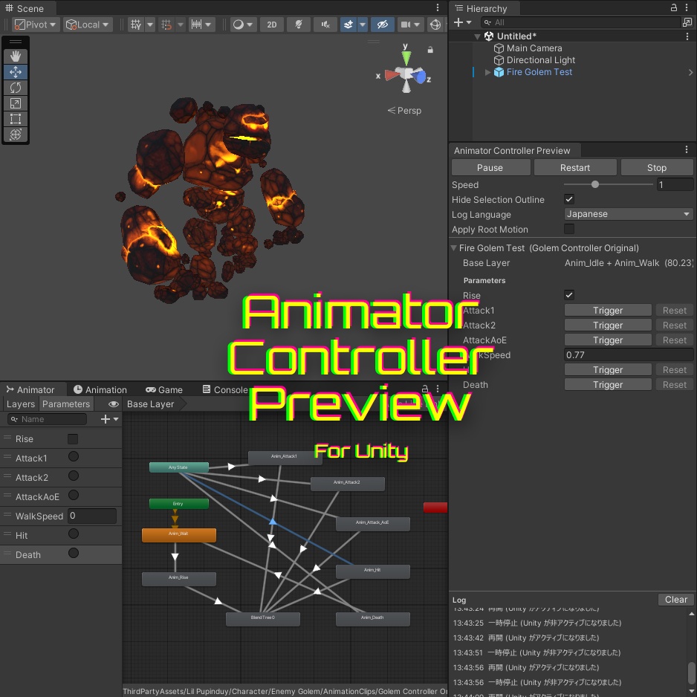697x697 pixels.
Task: Set Attack1 trigger radio in Animator parameters
Action: tap(74, 456)
